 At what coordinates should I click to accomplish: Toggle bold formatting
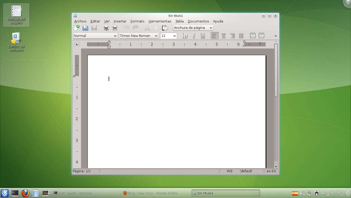tap(185, 36)
